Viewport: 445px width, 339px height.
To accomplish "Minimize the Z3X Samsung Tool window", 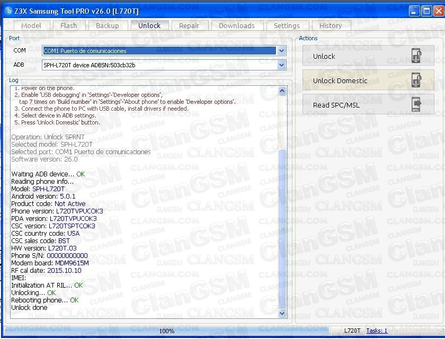I will click(x=414, y=11).
